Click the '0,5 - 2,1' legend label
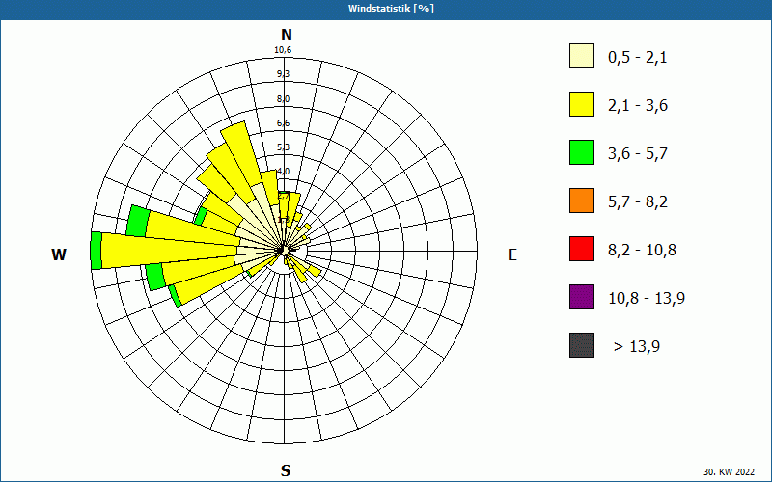This screenshot has height=482, width=772. point(638,58)
